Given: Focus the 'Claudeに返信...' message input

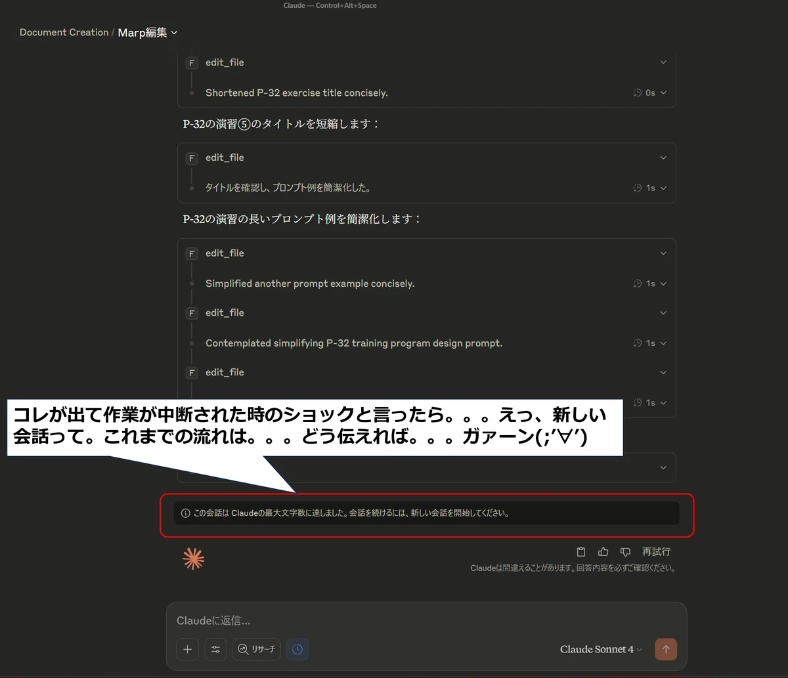Looking at the screenshot, I should (426, 621).
